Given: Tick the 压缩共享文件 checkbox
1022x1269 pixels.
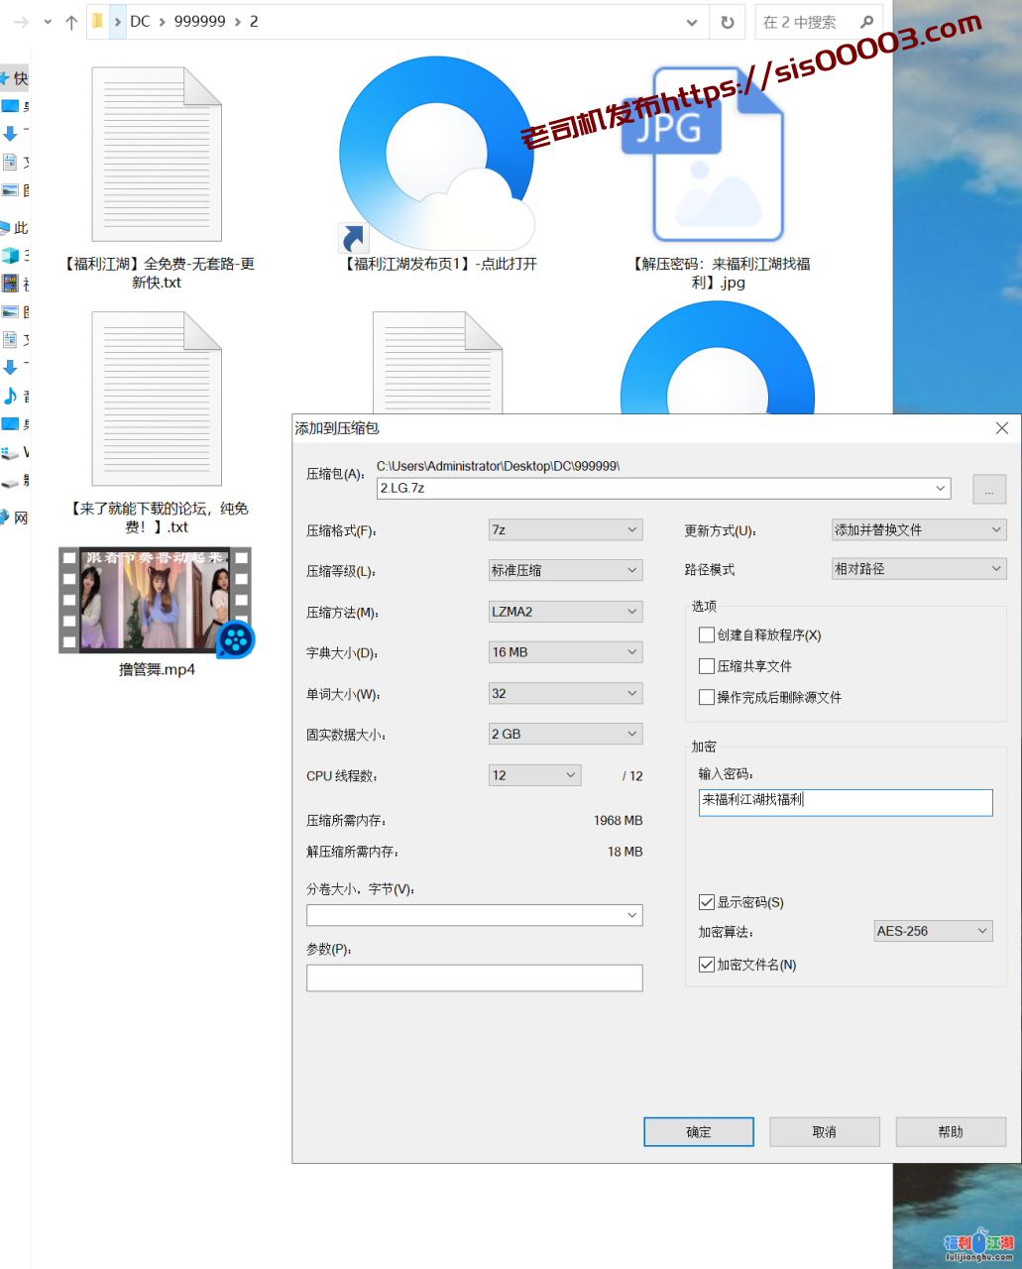Looking at the screenshot, I should [707, 666].
